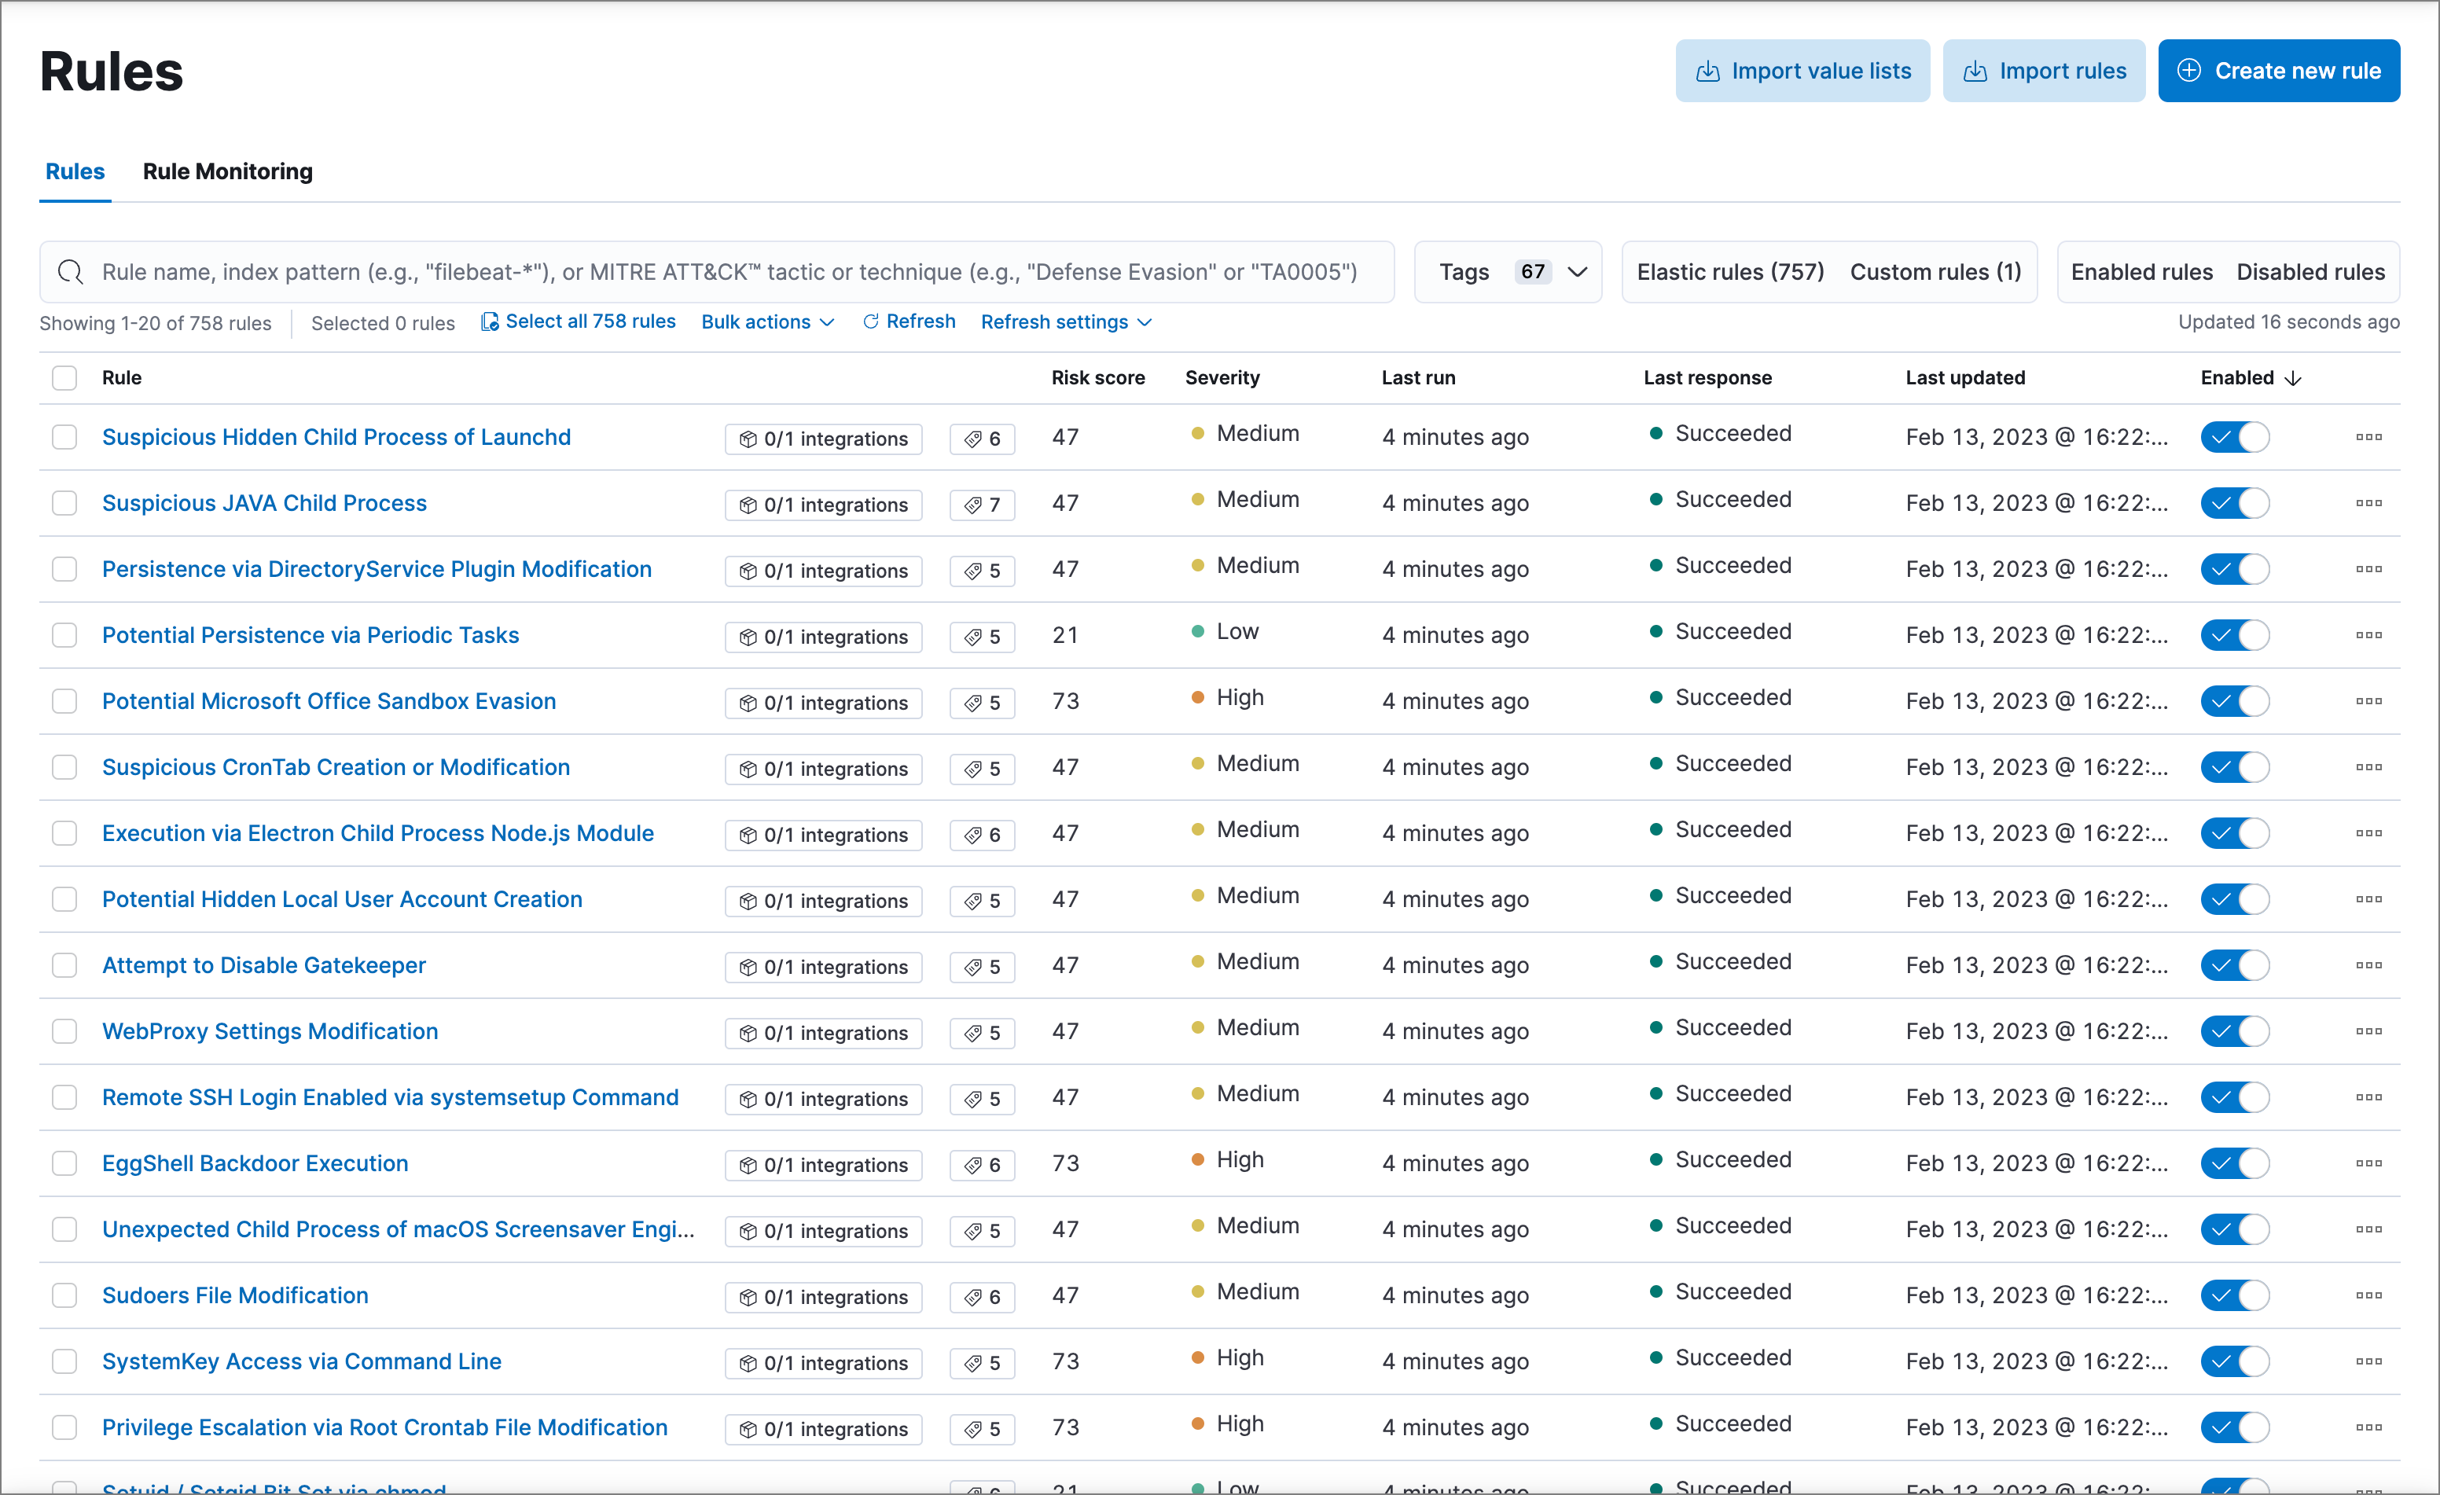2440x1495 pixels.
Task: Switch to the Rule Monitoring tab
Action: pos(228,171)
